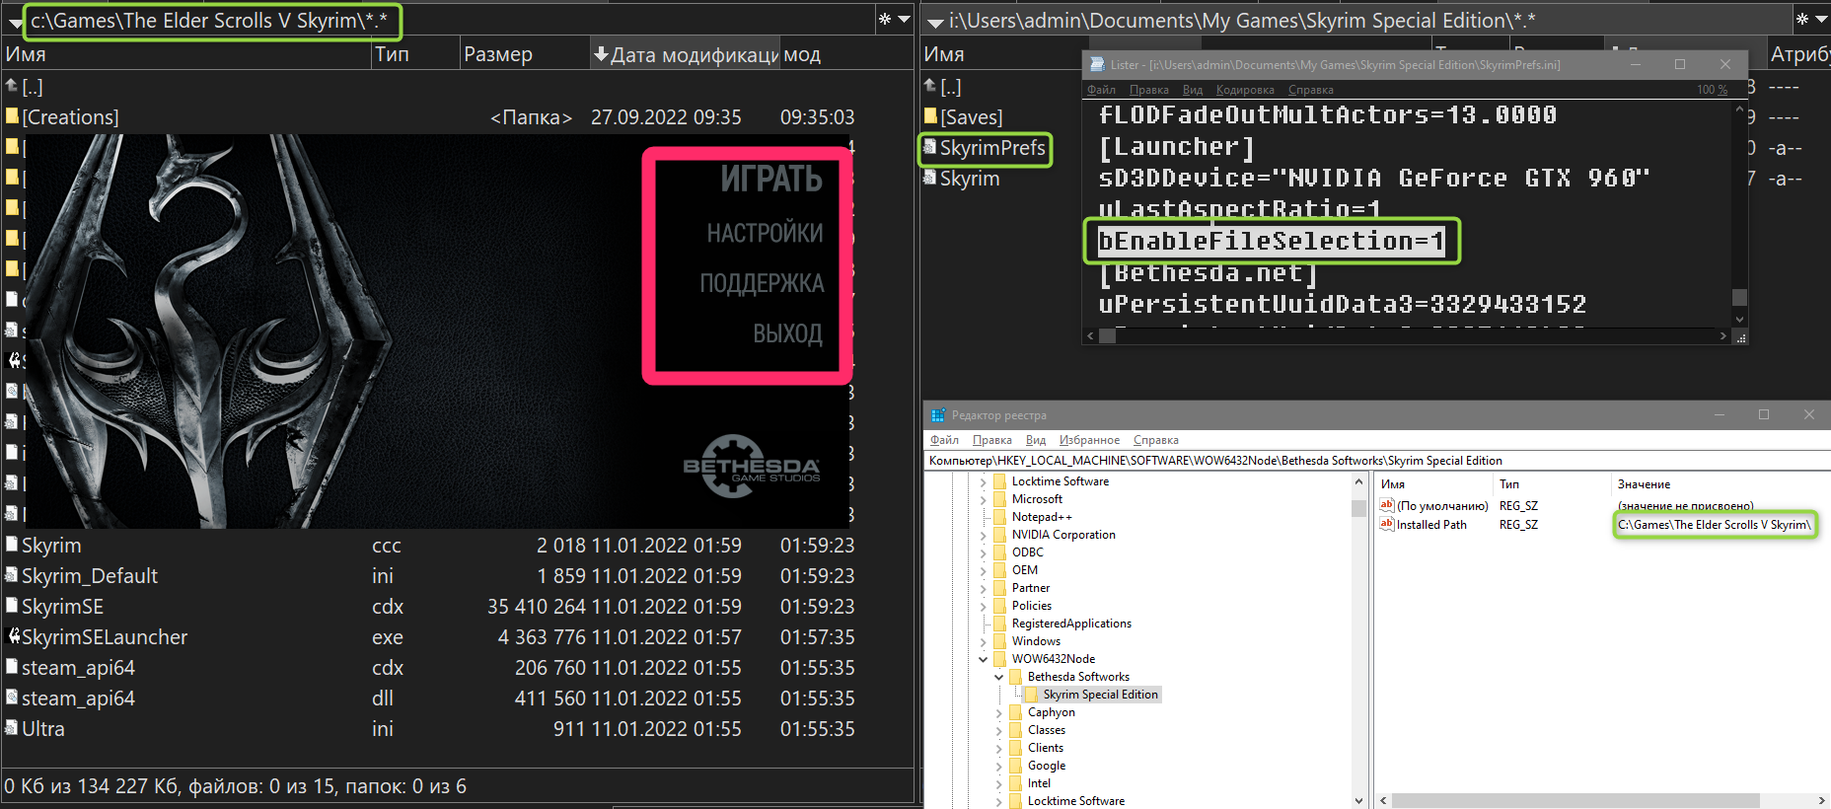
Task: Click the Notepad++ registry key folder icon
Action: click(1000, 517)
